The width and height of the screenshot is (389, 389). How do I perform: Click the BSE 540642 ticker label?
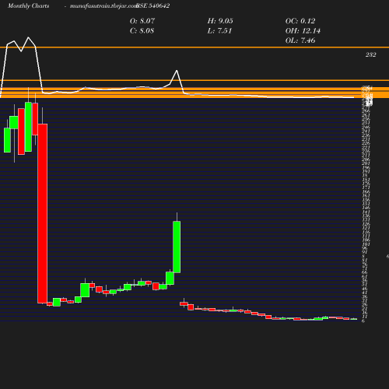tap(153, 6)
